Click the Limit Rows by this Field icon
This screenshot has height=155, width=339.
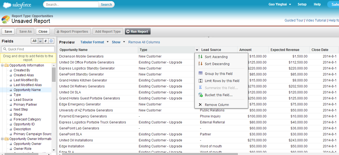tap(200, 81)
